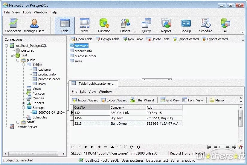Create a New Table
The height and width of the screenshot is (165, 247).
(x=133, y=39)
